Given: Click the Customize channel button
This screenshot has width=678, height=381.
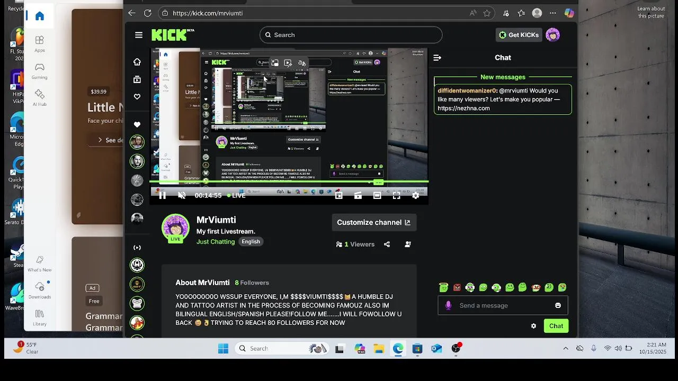Looking at the screenshot, I should point(374,222).
